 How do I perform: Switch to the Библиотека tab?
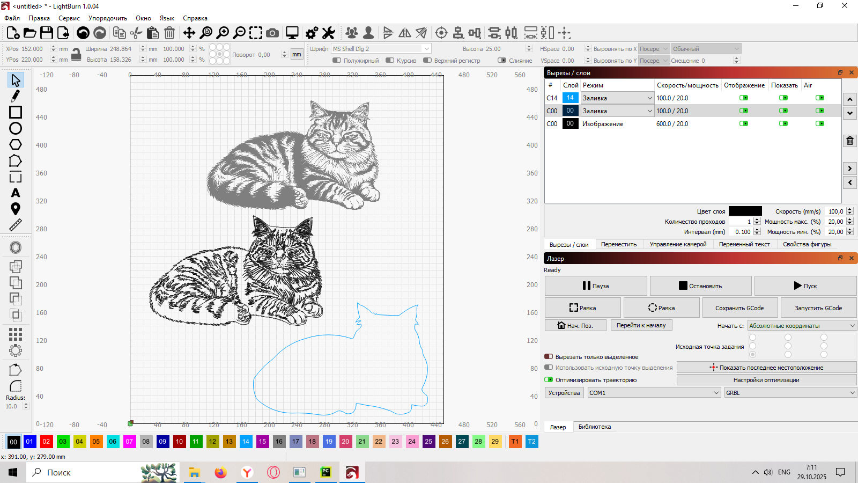594,427
